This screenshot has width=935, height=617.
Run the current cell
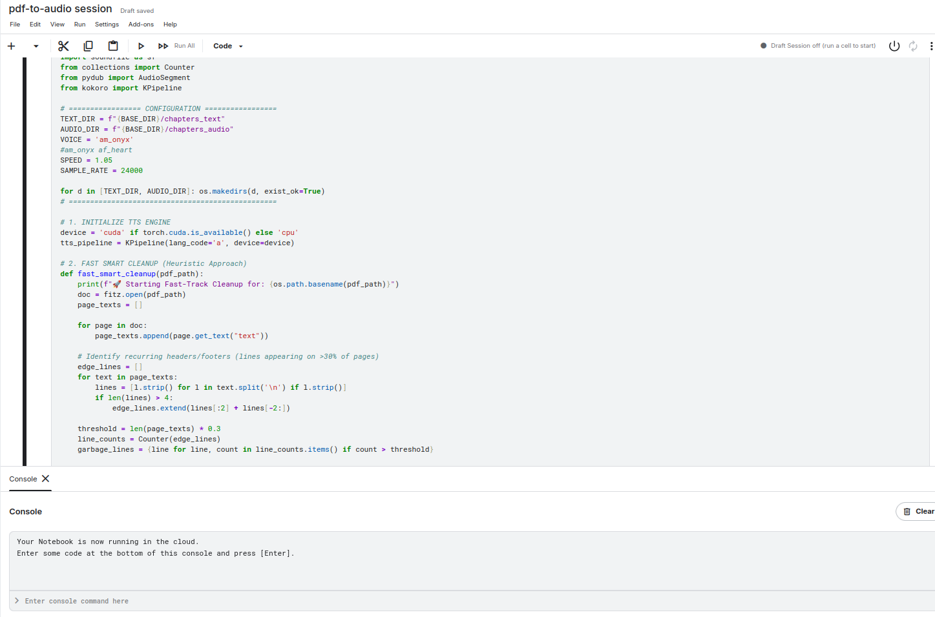[x=141, y=46]
